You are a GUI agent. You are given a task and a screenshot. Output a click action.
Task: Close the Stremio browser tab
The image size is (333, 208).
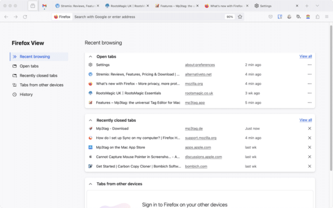98,6
